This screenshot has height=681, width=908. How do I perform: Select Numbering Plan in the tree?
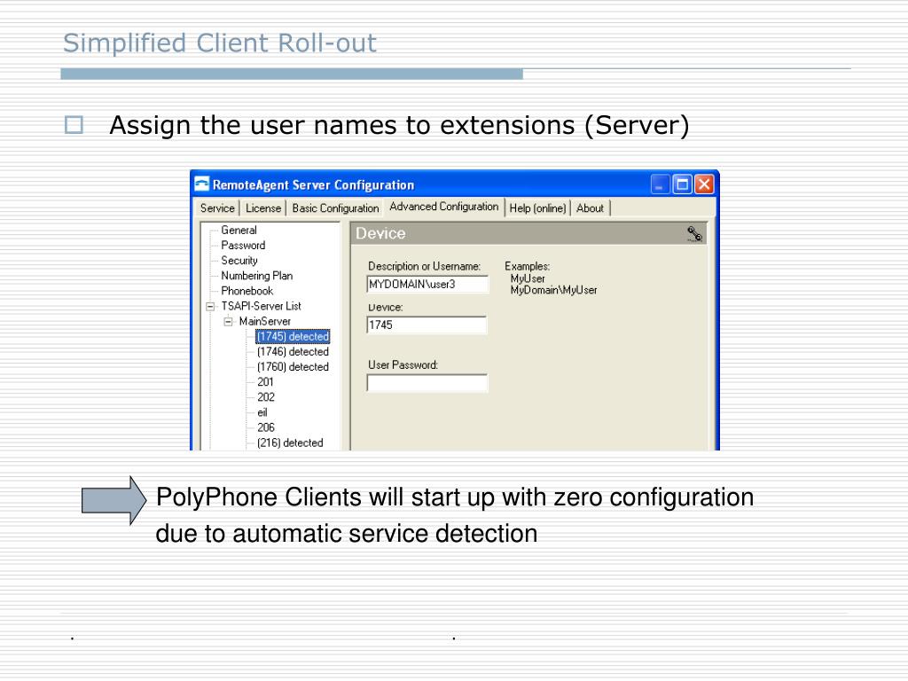click(x=256, y=276)
